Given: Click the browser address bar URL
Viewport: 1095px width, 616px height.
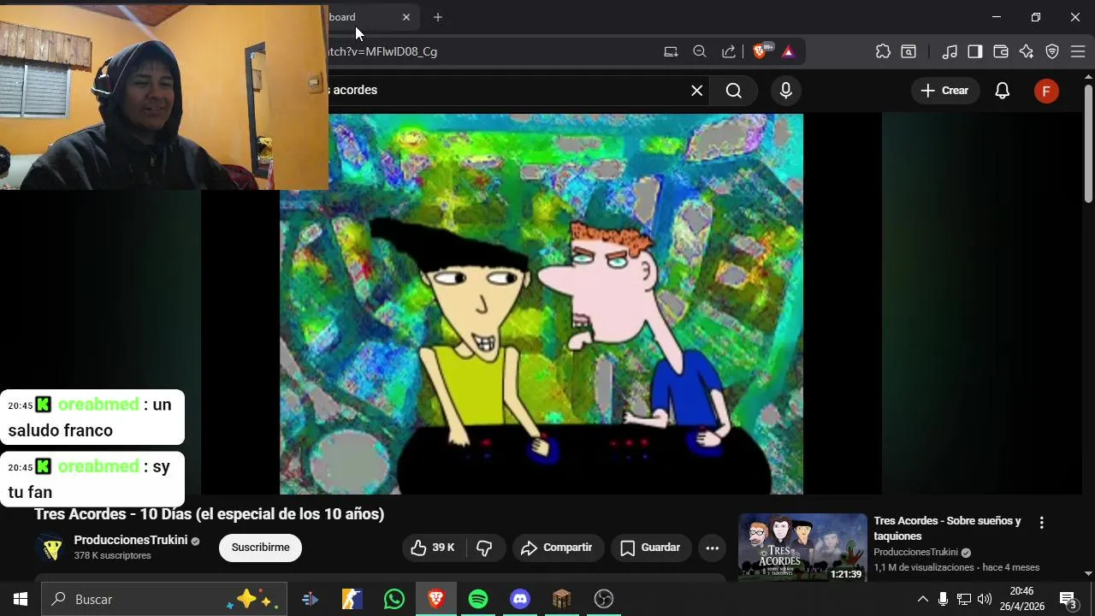Looking at the screenshot, I should 383,51.
